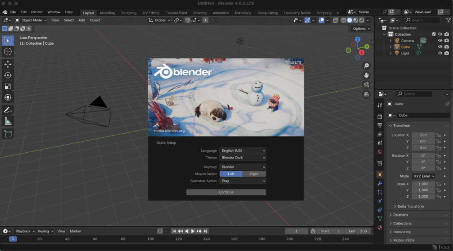Image resolution: width=453 pixels, height=251 pixels.
Task: Click the outliner Search field
Action: [x=422, y=20]
